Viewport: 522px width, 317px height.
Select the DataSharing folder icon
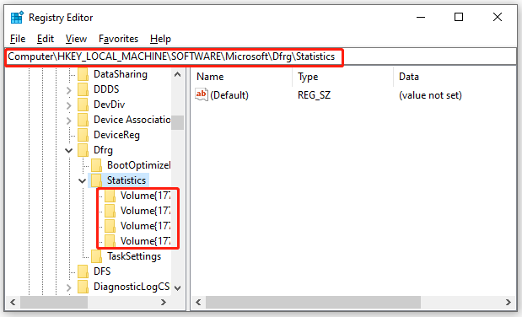(83, 74)
